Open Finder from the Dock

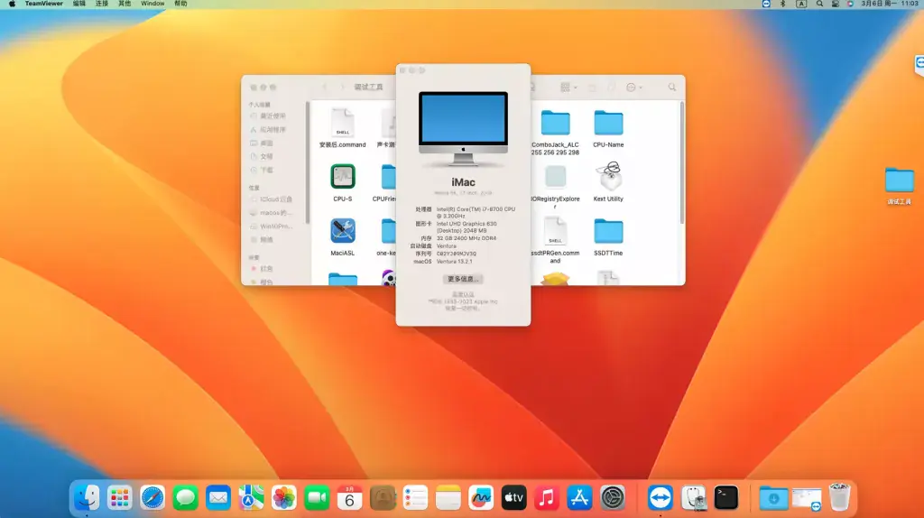[88, 498]
